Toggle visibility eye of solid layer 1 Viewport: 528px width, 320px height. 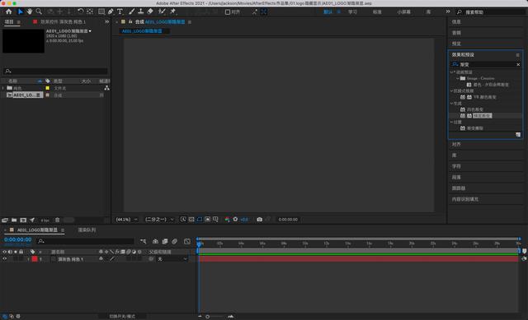point(5,259)
